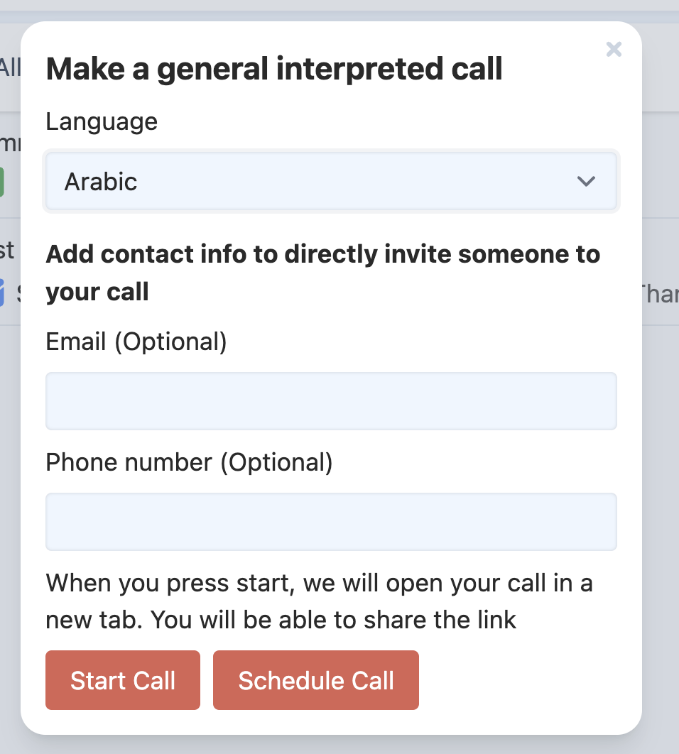Click the dimmed backdrop below the dialog
Image resolution: width=679 pixels, height=754 pixels.
click(339, 745)
